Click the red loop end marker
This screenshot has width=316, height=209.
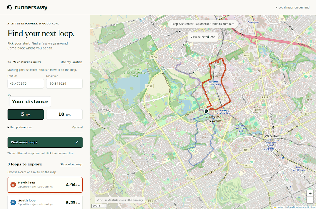point(218,62)
